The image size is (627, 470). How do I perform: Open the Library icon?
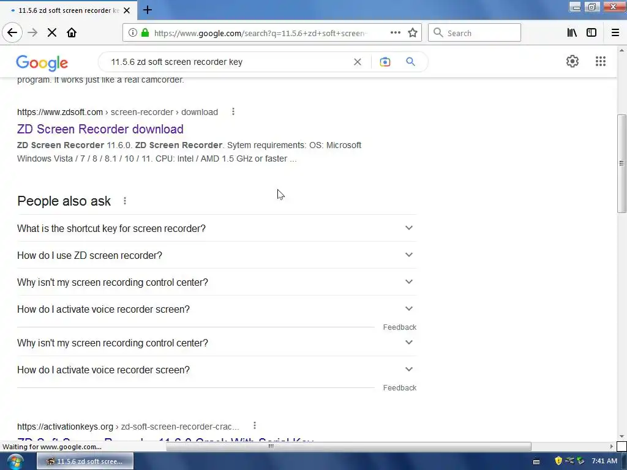pyautogui.click(x=572, y=33)
